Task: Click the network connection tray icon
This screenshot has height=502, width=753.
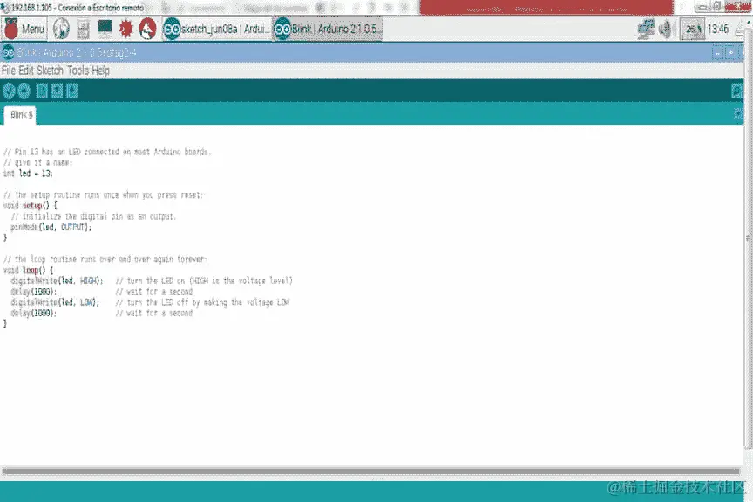Action: click(646, 30)
